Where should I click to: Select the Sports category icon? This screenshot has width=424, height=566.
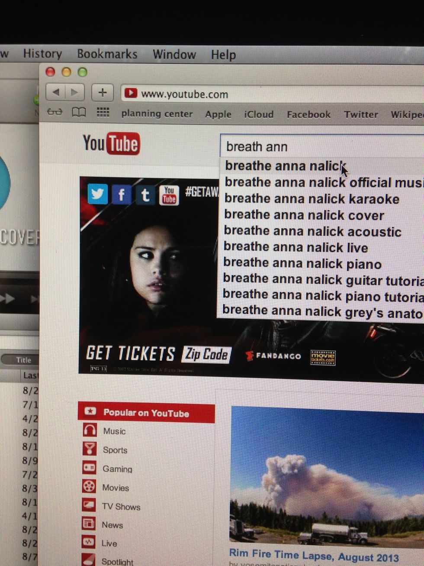tap(90, 450)
